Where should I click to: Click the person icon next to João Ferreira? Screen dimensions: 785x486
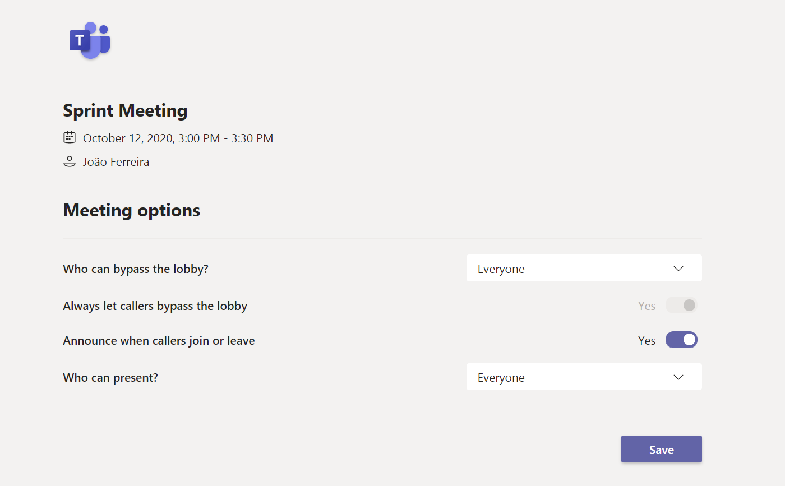point(69,161)
